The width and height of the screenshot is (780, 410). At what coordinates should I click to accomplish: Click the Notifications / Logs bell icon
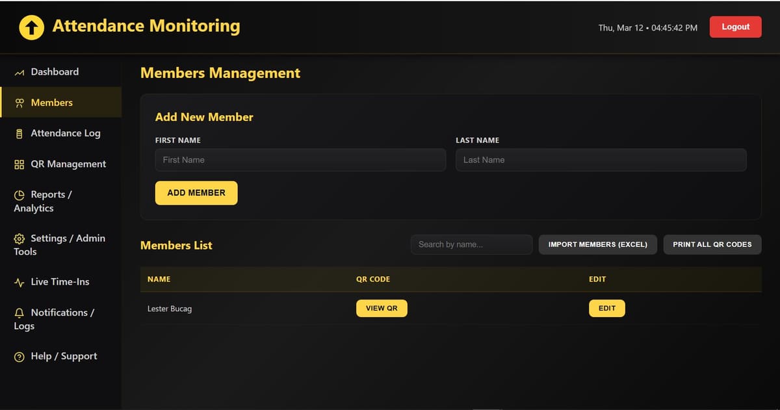tap(18, 313)
